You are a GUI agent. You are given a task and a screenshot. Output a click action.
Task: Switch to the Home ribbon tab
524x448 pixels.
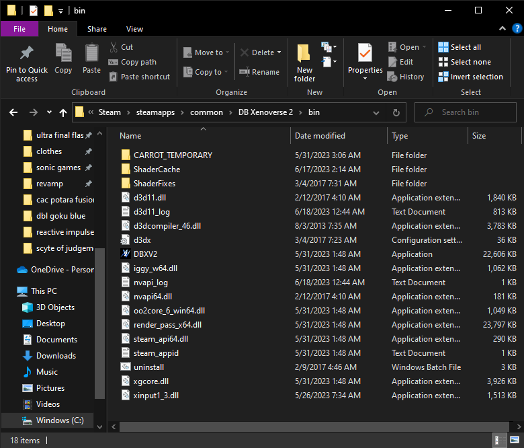(58, 29)
